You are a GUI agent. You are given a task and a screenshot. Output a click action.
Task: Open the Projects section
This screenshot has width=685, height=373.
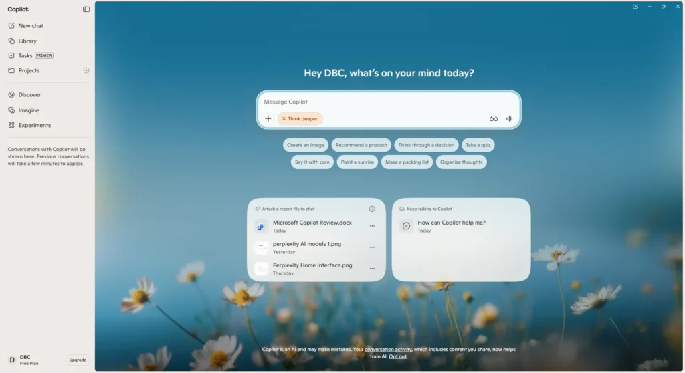point(29,70)
